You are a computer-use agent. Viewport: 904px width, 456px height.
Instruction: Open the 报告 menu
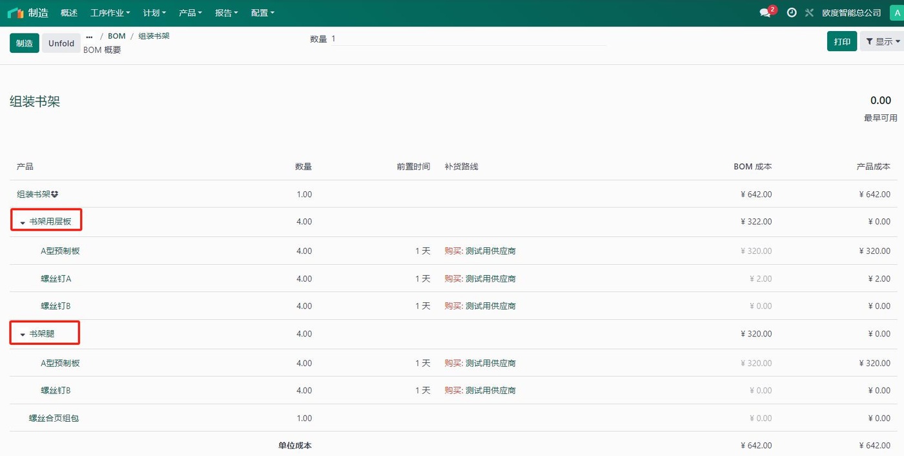click(226, 12)
